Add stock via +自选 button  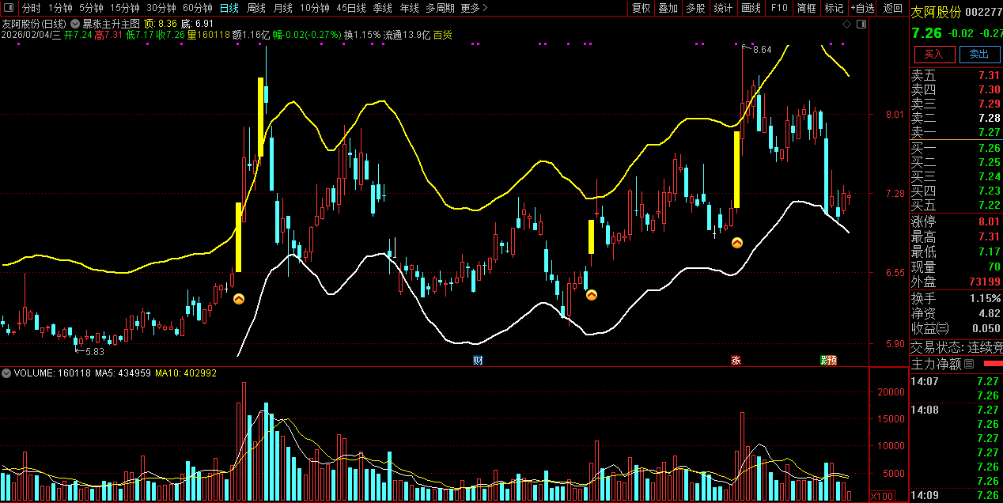click(x=863, y=8)
